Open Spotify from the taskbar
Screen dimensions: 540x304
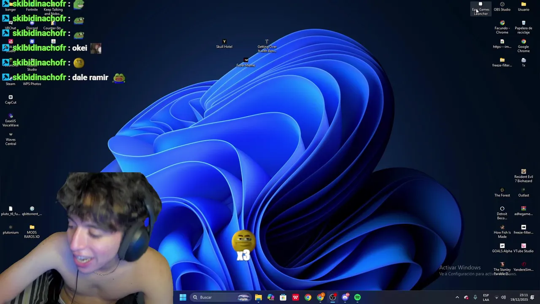pyautogui.click(x=358, y=297)
